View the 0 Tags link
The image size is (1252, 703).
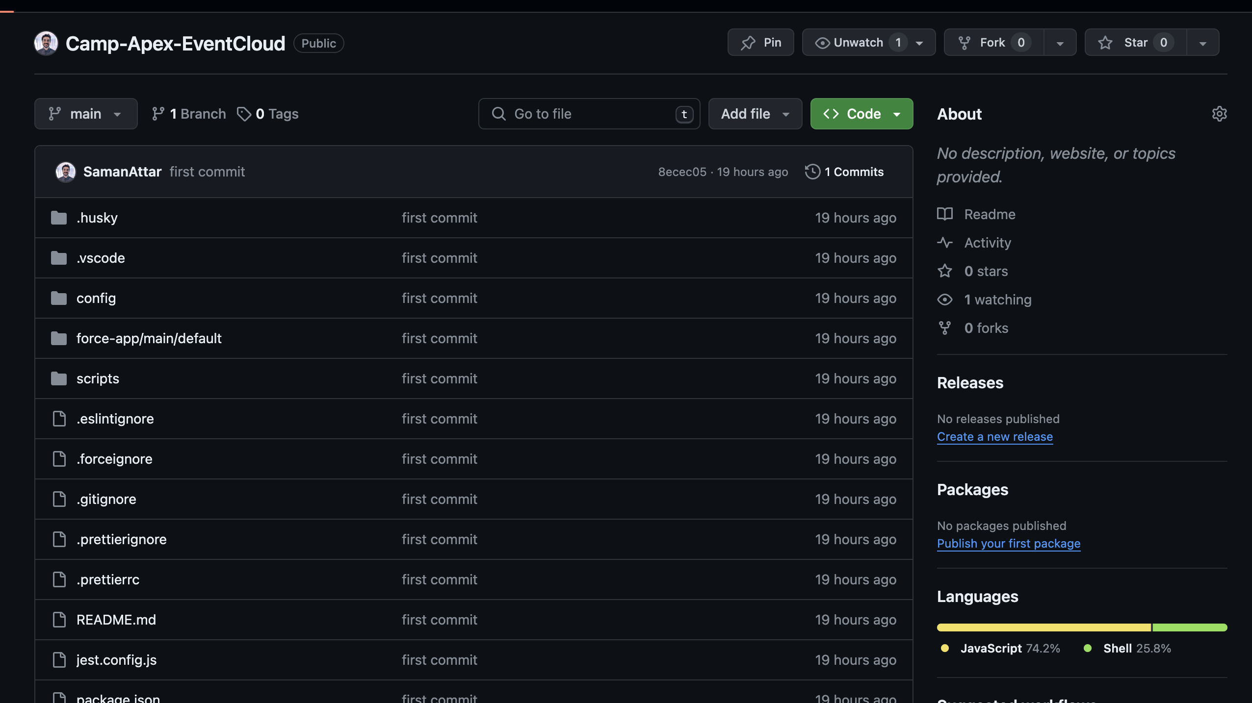[x=268, y=114]
